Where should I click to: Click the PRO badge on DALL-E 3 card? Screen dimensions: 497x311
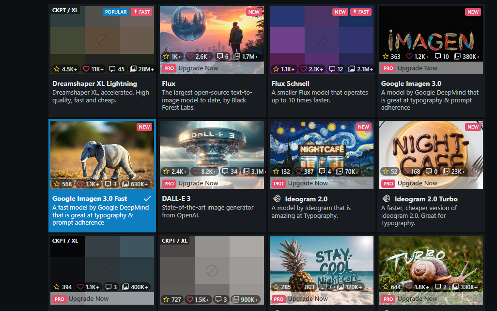click(x=169, y=183)
